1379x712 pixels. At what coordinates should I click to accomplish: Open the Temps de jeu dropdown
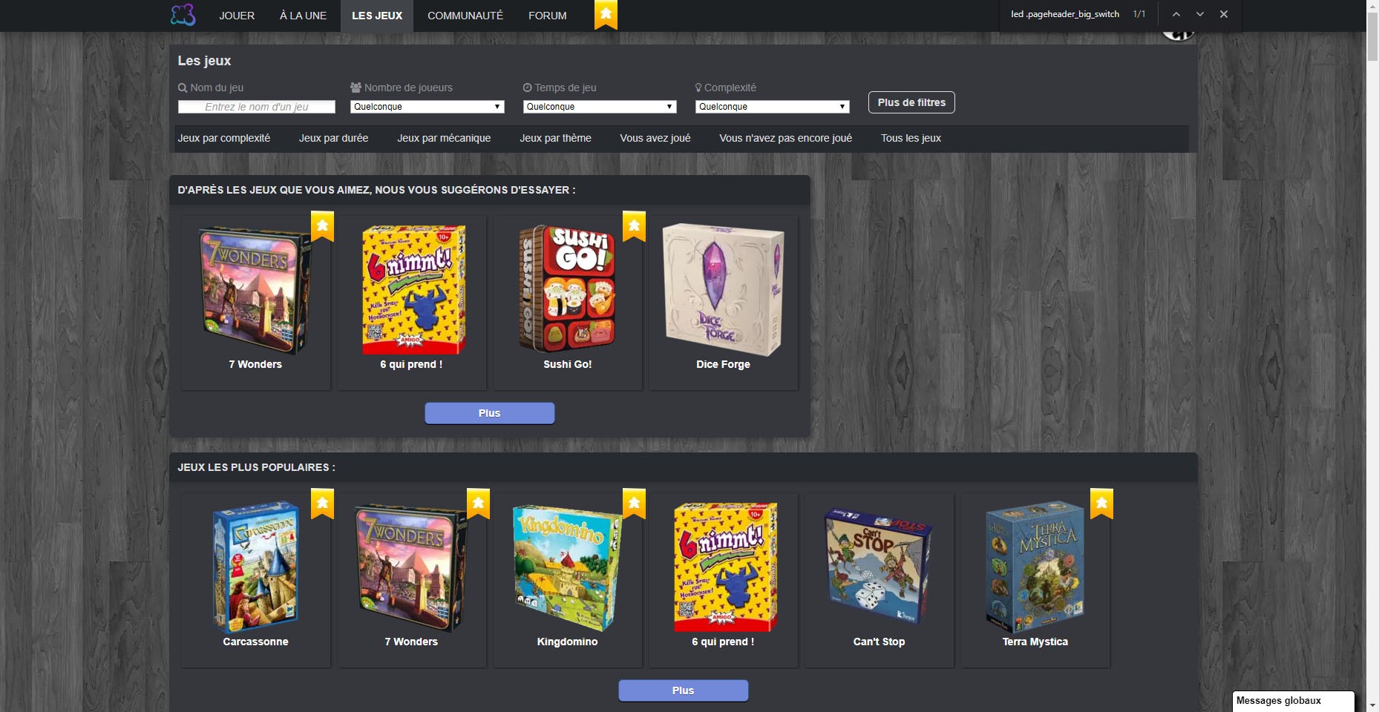[600, 107]
